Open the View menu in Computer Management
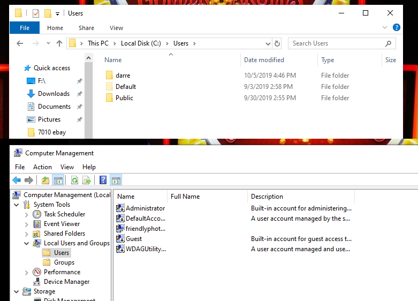Image resolution: width=418 pixels, height=301 pixels. (x=67, y=167)
